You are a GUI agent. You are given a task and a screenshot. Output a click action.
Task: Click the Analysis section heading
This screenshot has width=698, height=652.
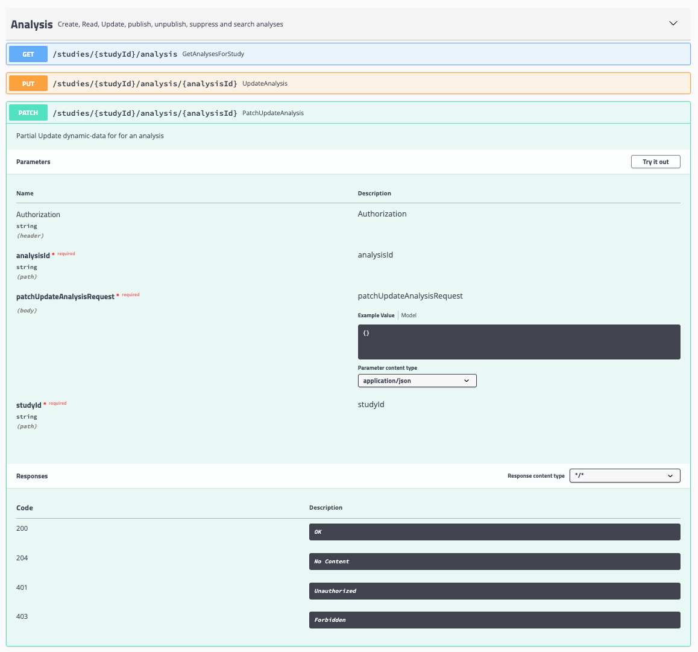point(31,24)
